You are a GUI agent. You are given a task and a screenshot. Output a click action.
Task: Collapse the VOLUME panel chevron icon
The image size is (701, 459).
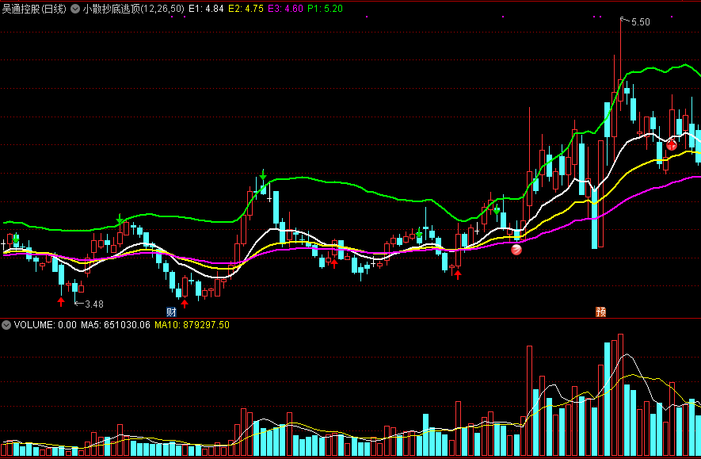coord(6,325)
